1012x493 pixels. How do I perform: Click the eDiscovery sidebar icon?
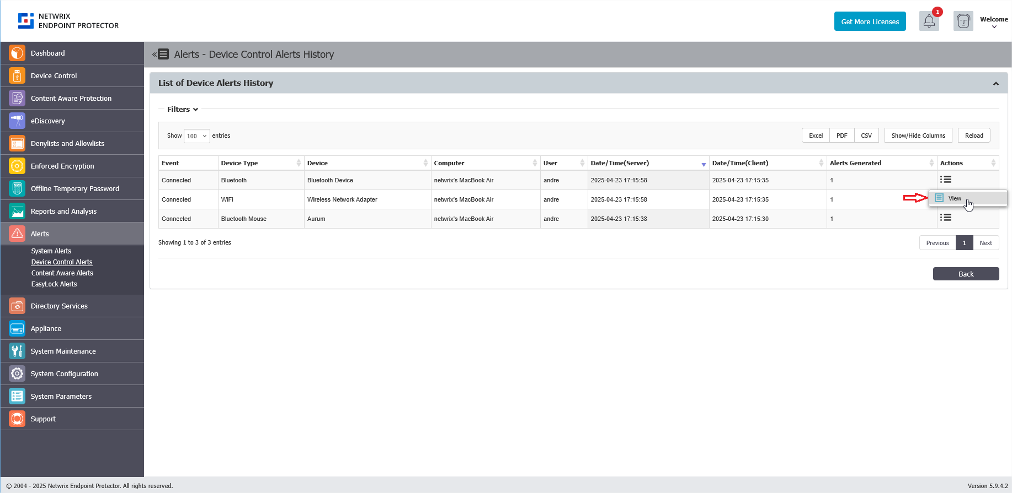coord(17,121)
